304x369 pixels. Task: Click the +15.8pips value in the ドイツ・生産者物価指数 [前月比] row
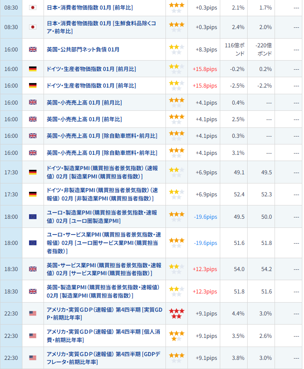pos(204,69)
